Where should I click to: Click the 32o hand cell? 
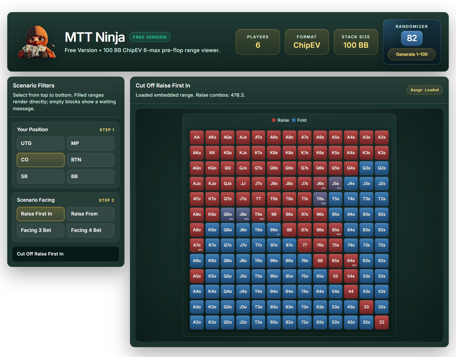[x=366, y=322]
